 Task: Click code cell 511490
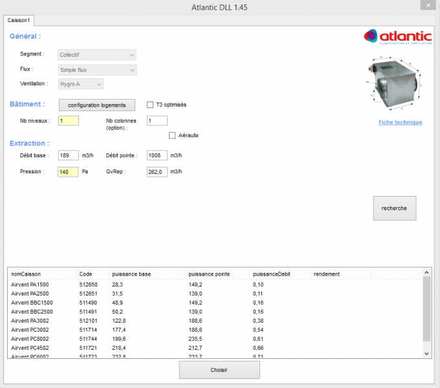[88, 303]
